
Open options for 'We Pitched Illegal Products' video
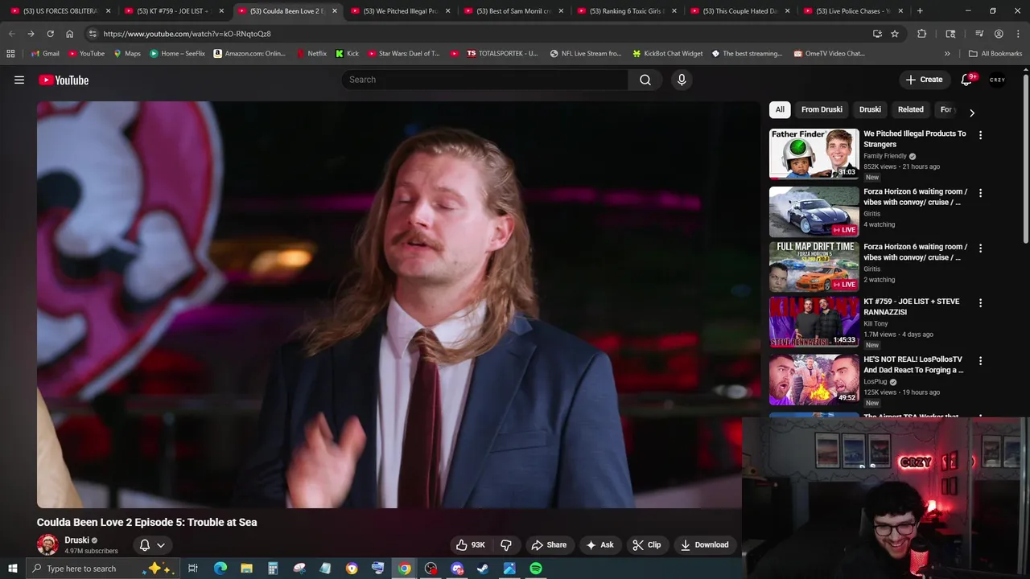pos(980,135)
